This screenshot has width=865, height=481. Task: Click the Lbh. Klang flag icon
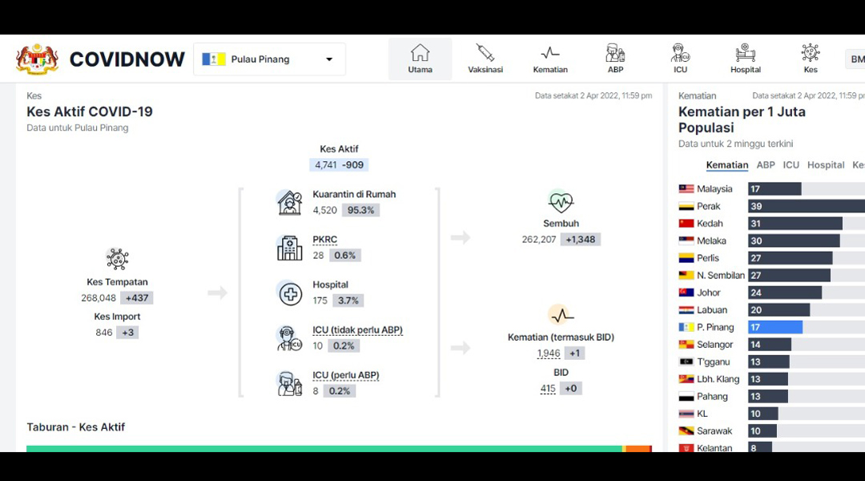pos(686,379)
